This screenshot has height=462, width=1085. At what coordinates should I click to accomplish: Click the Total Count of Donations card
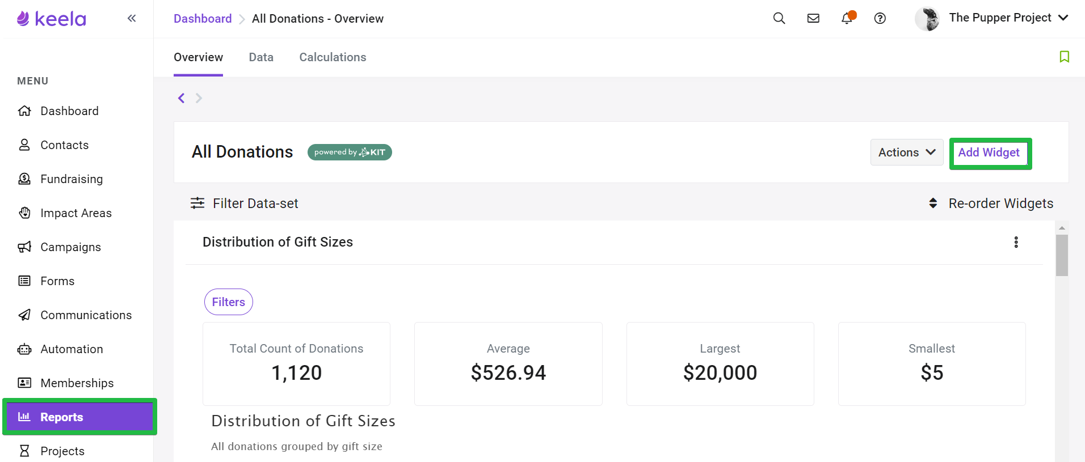click(x=296, y=364)
